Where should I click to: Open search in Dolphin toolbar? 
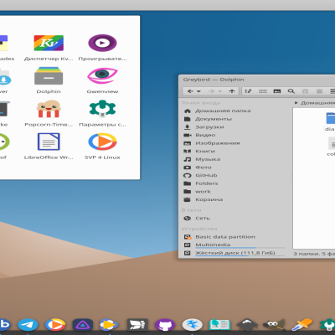[x=291, y=91]
